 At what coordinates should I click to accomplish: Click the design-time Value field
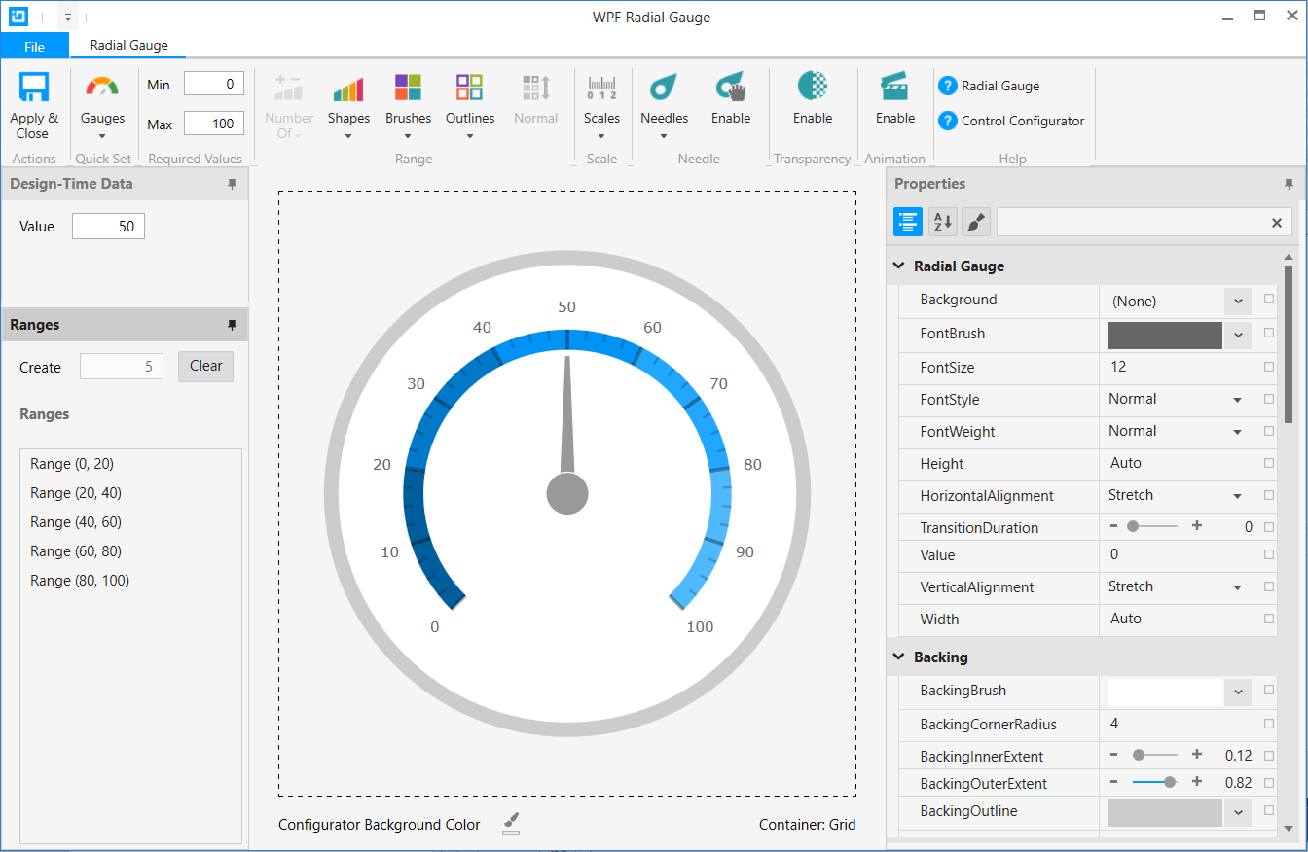(x=108, y=226)
